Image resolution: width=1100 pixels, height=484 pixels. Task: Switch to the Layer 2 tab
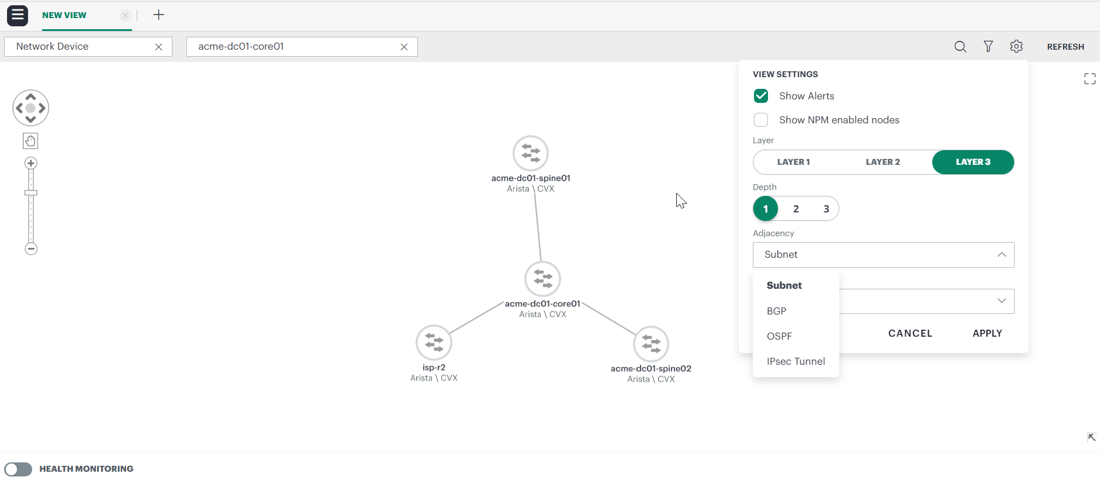coord(883,162)
